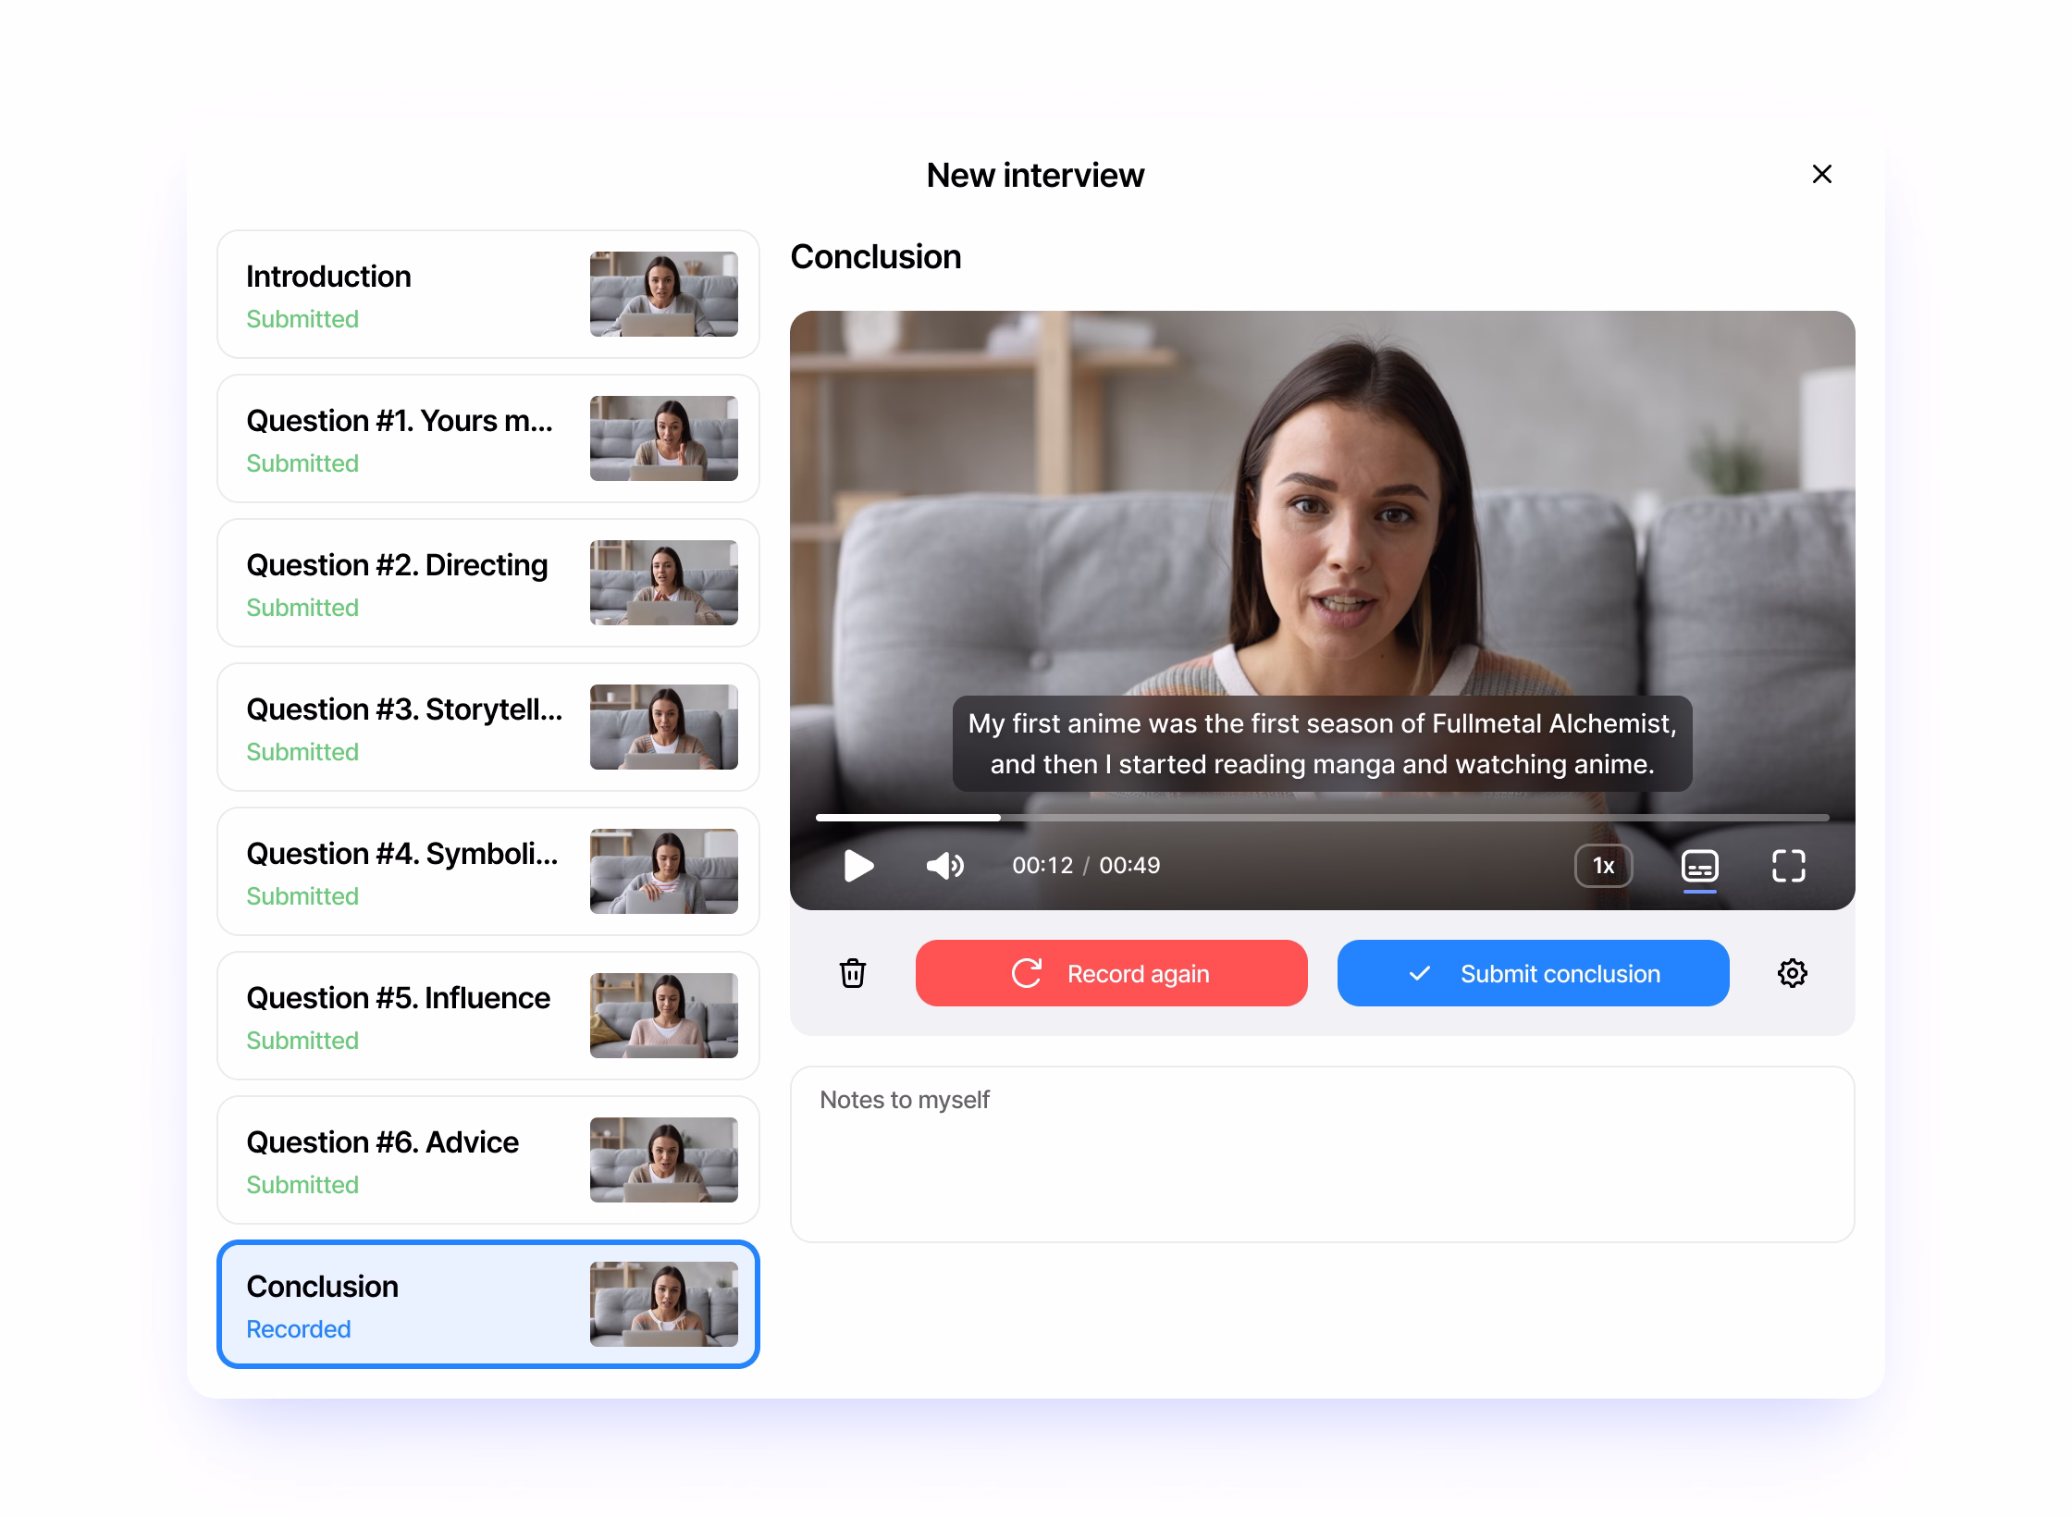The image size is (2072, 1517).
Task: Select Conclusion card title in sidebar
Action: tap(322, 1287)
